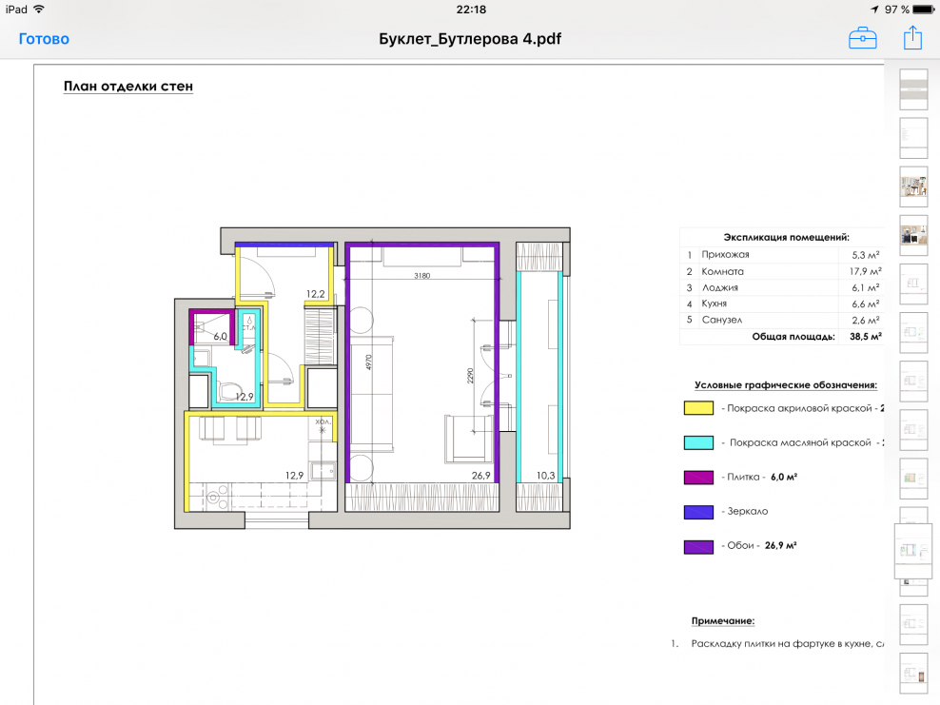Tap the yellow acrylic paint legend swatch
Image resolution: width=940 pixels, height=705 pixels.
click(698, 408)
